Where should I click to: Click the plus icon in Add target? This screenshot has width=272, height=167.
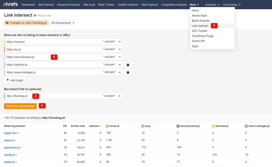coord(8,80)
